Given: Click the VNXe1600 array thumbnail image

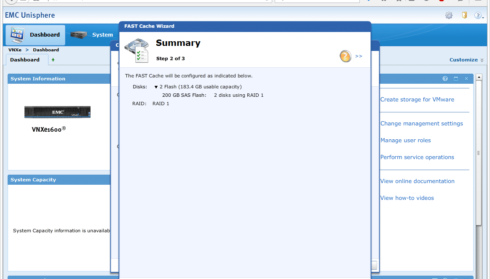Looking at the screenshot, I should coord(57,112).
